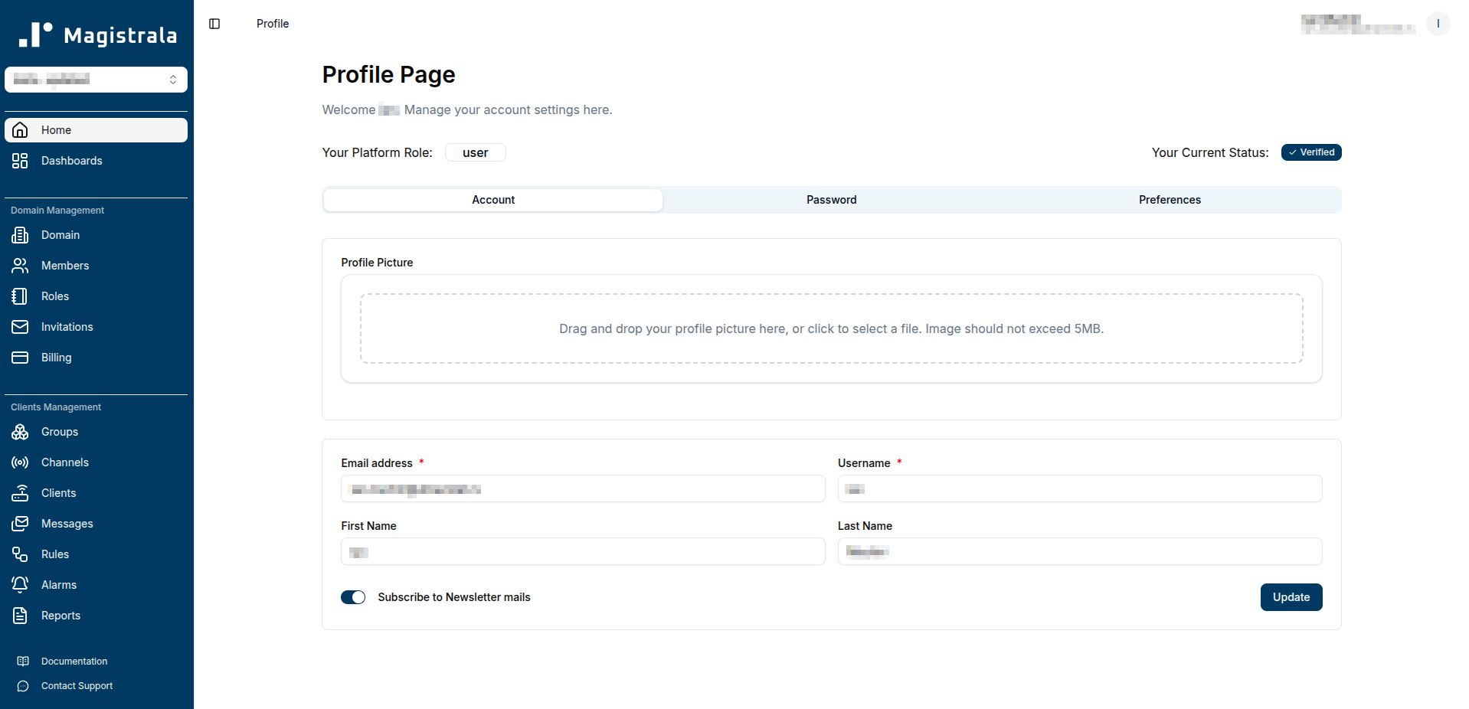Click the Invitations envelope icon
The image size is (1469, 709).
point(20,327)
